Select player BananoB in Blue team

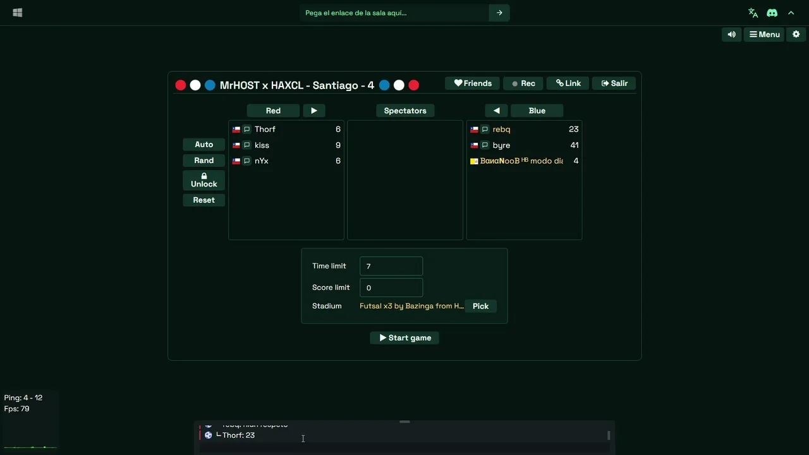click(x=524, y=161)
